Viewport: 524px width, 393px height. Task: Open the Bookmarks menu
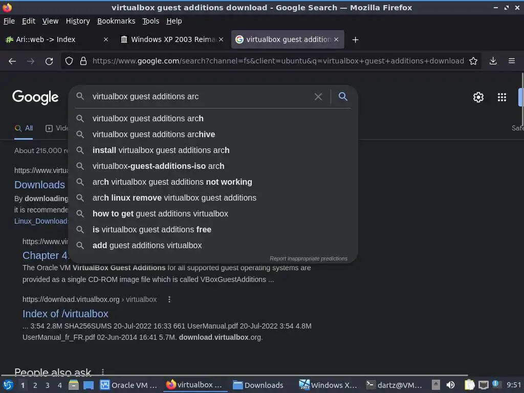click(116, 21)
